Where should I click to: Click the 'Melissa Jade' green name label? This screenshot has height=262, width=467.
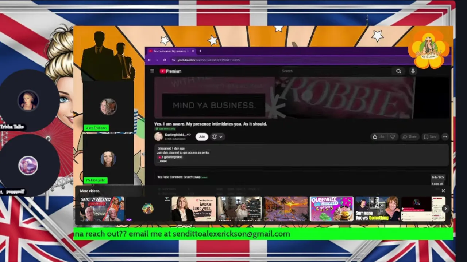coord(95,180)
